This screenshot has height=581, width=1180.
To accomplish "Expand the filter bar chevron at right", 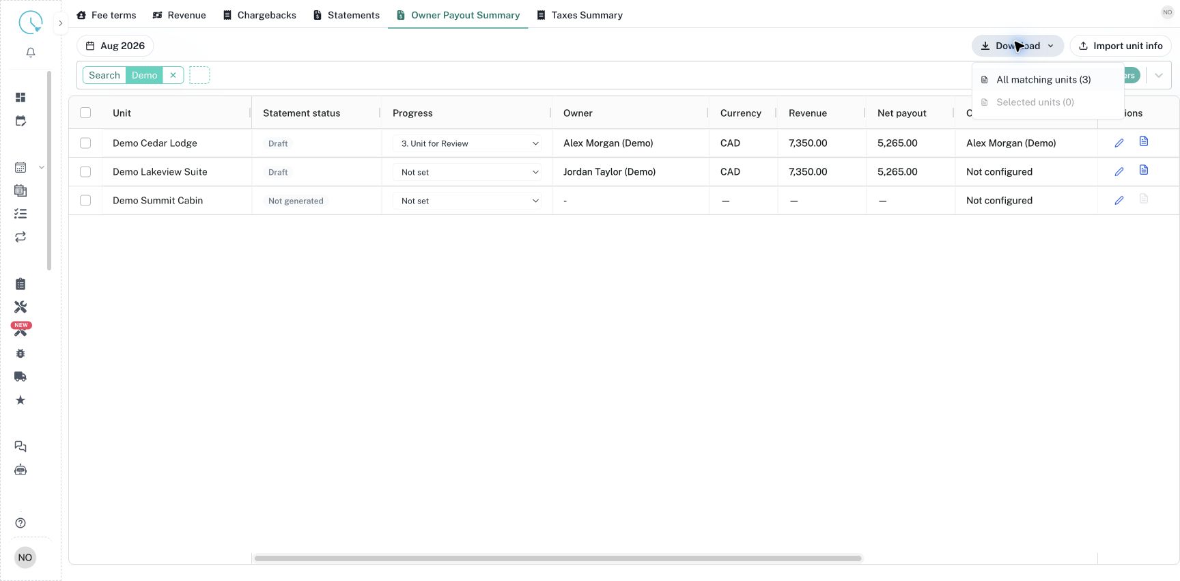I will pos(1159,75).
